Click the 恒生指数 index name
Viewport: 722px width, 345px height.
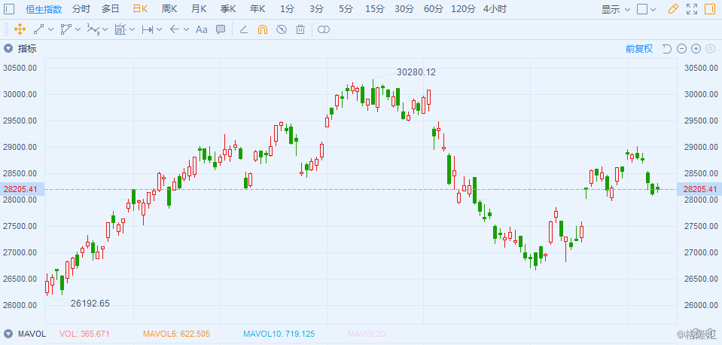click(44, 9)
